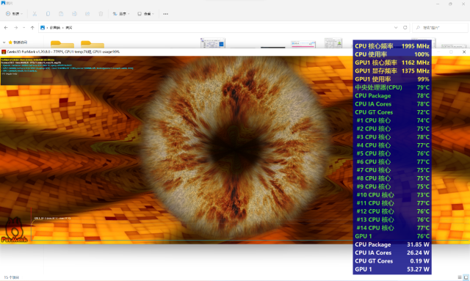Click the Cut scissors icon in toolbar
Viewport: 470px width, 281px height.
coord(35,14)
